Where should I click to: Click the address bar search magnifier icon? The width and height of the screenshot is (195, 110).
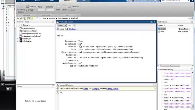(x=192, y=18)
